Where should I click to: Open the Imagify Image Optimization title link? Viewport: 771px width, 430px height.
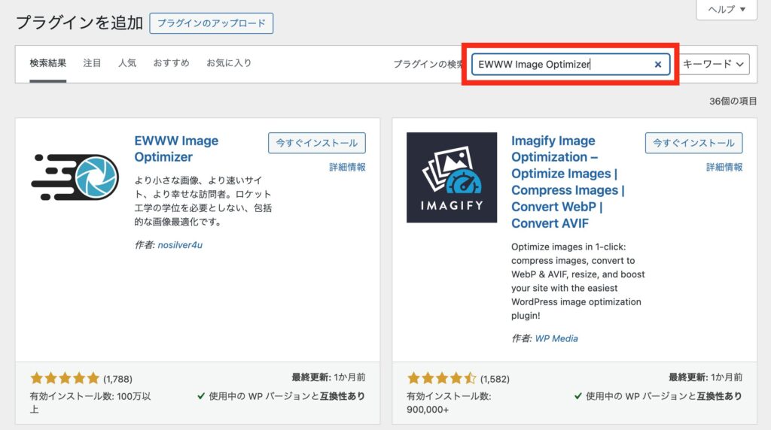pyautogui.click(x=568, y=182)
